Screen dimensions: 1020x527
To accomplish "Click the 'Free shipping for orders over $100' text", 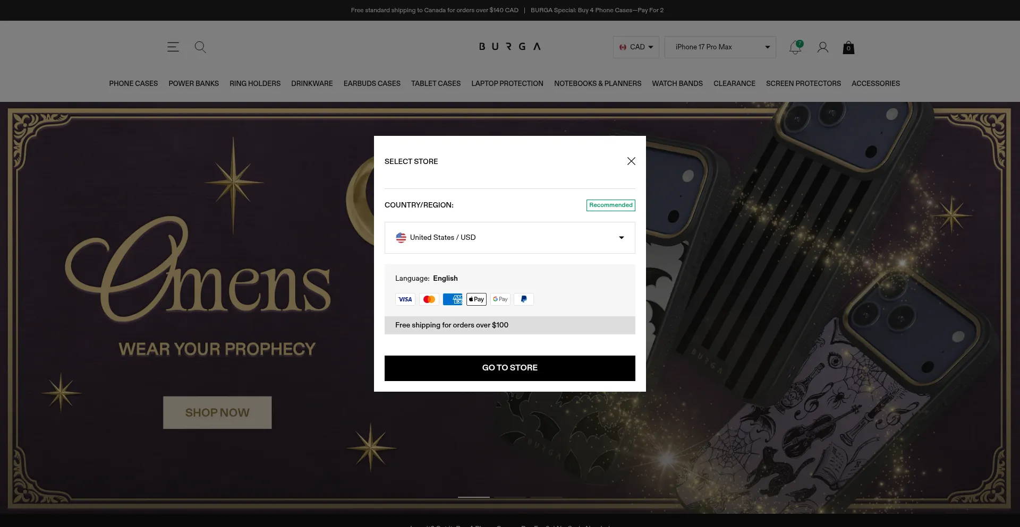I will pyautogui.click(x=452, y=325).
